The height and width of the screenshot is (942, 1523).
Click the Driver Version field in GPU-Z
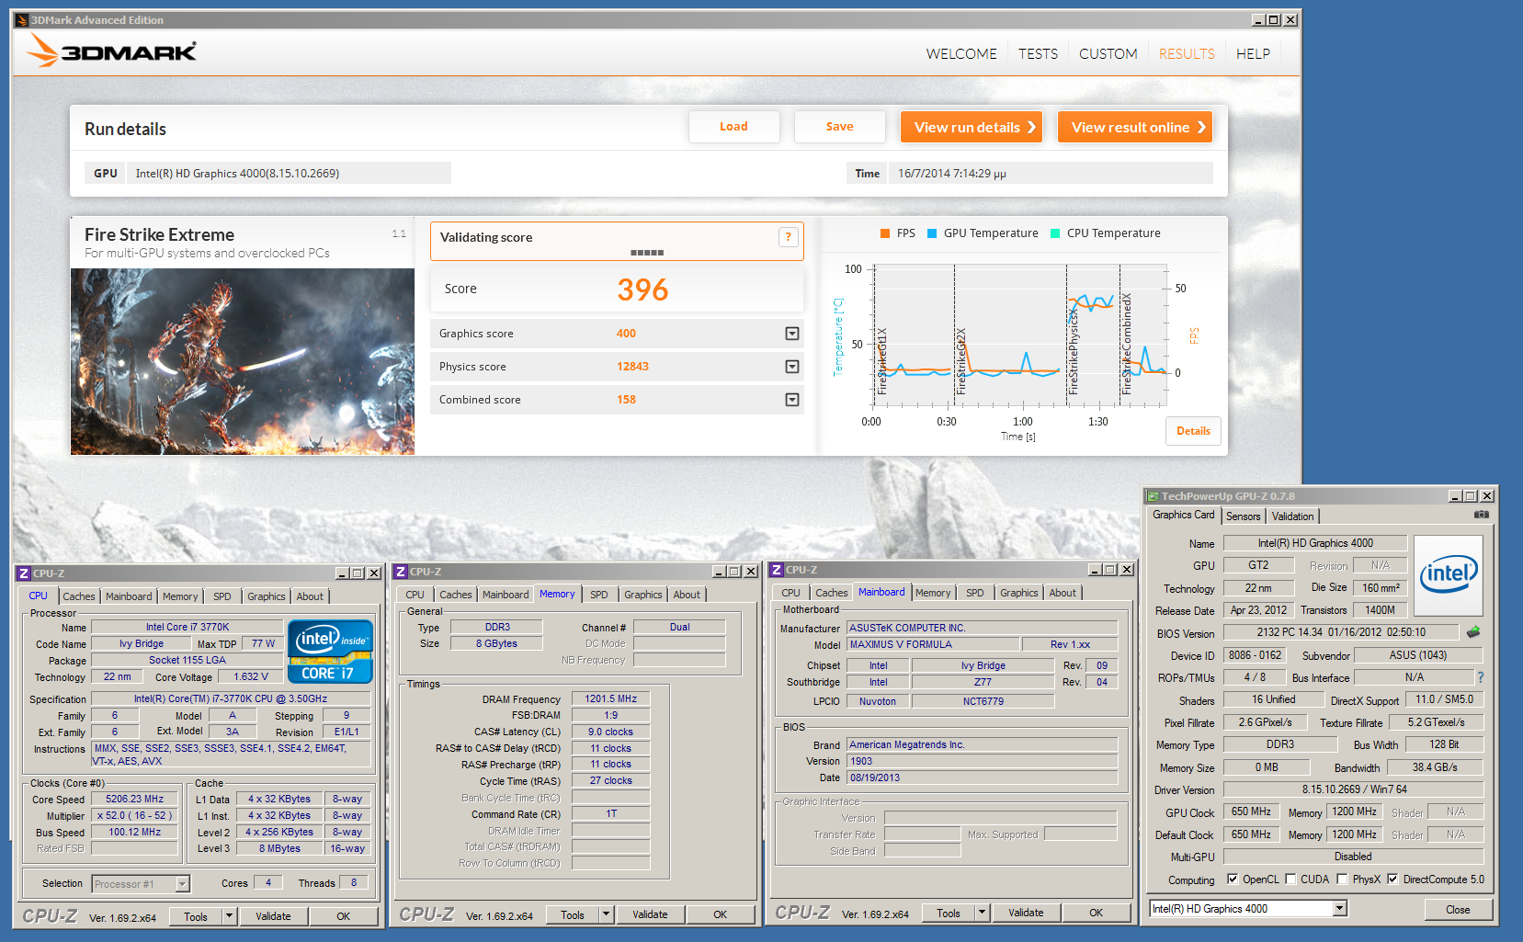point(1353,789)
